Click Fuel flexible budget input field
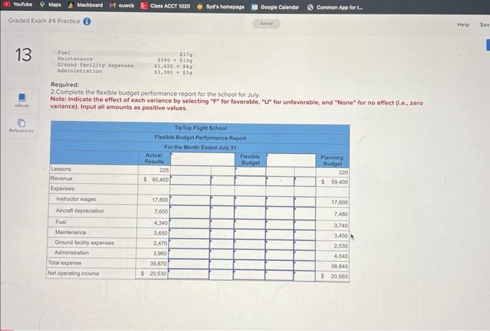Screen dimensions: 490x331 click(249, 224)
